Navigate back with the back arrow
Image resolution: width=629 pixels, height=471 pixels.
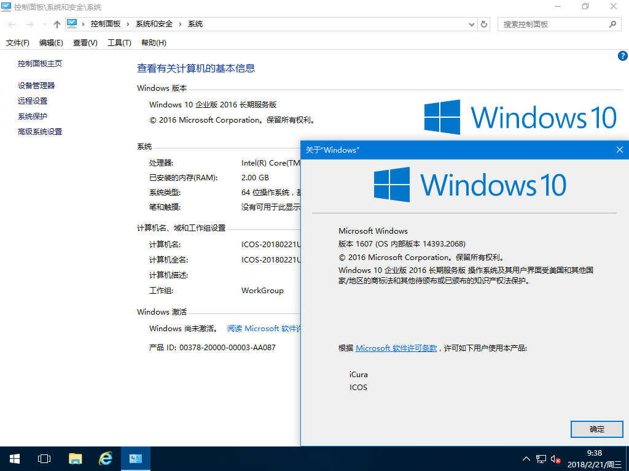[x=11, y=24]
